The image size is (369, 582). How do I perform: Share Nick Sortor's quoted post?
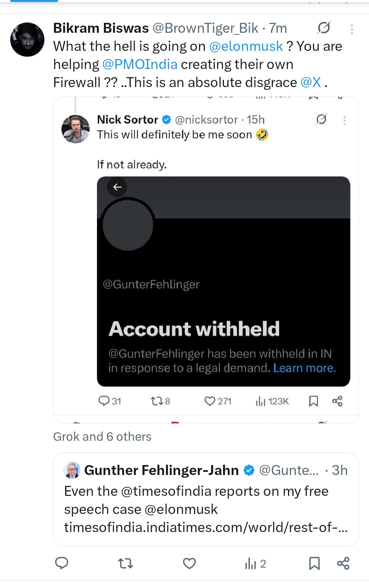coord(337,401)
